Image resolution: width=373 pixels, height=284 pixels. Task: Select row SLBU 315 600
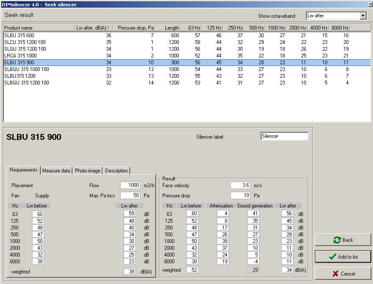tap(187, 35)
